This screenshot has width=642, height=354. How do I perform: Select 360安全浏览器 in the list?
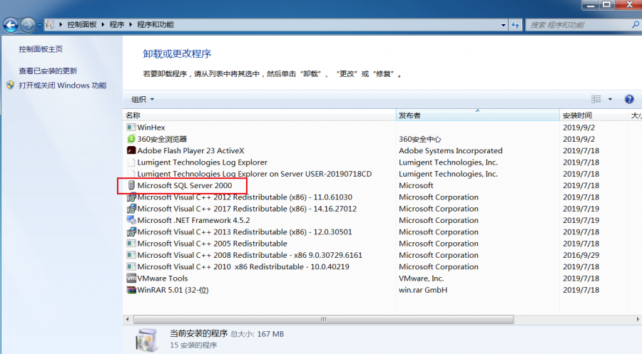(x=162, y=139)
